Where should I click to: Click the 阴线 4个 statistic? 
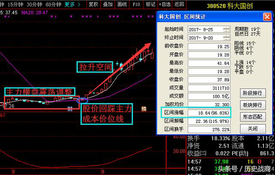(x=244, y=48)
